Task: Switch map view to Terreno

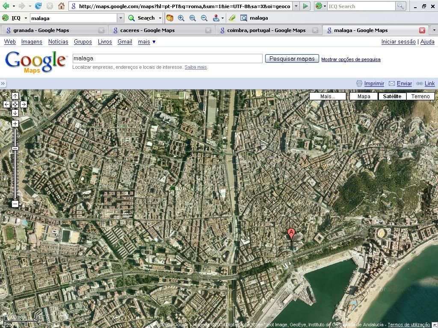Action: [420, 96]
